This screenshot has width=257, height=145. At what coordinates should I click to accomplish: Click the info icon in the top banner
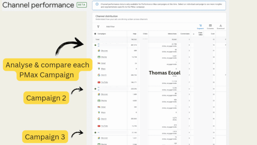[x=97, y=4]
